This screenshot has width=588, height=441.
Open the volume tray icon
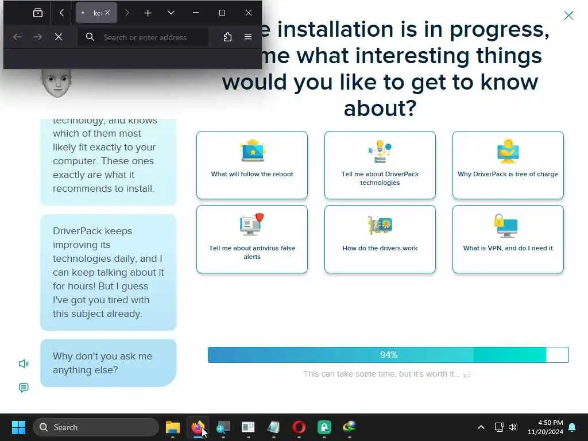pos(513,427)
